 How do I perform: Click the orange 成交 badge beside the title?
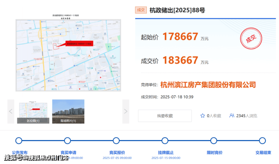coord(141,10)
